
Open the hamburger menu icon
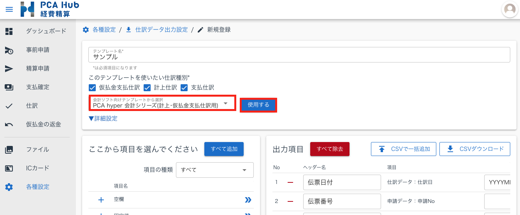(9, 9)
